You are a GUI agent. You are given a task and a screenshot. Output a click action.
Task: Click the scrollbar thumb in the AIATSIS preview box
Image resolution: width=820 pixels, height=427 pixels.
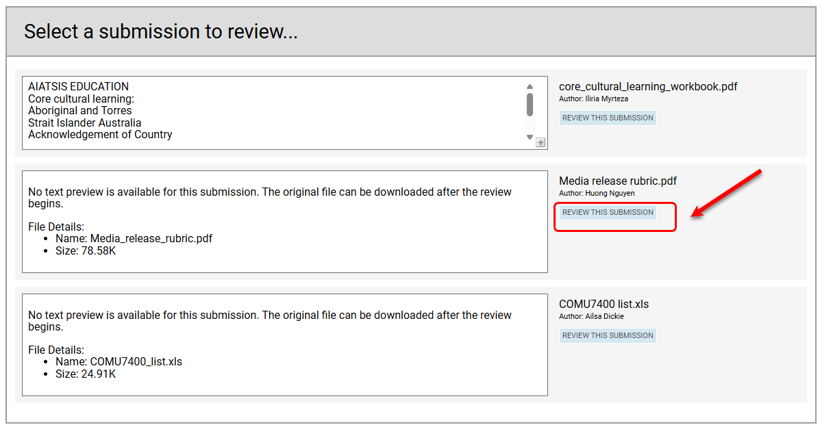pos(530,105)
